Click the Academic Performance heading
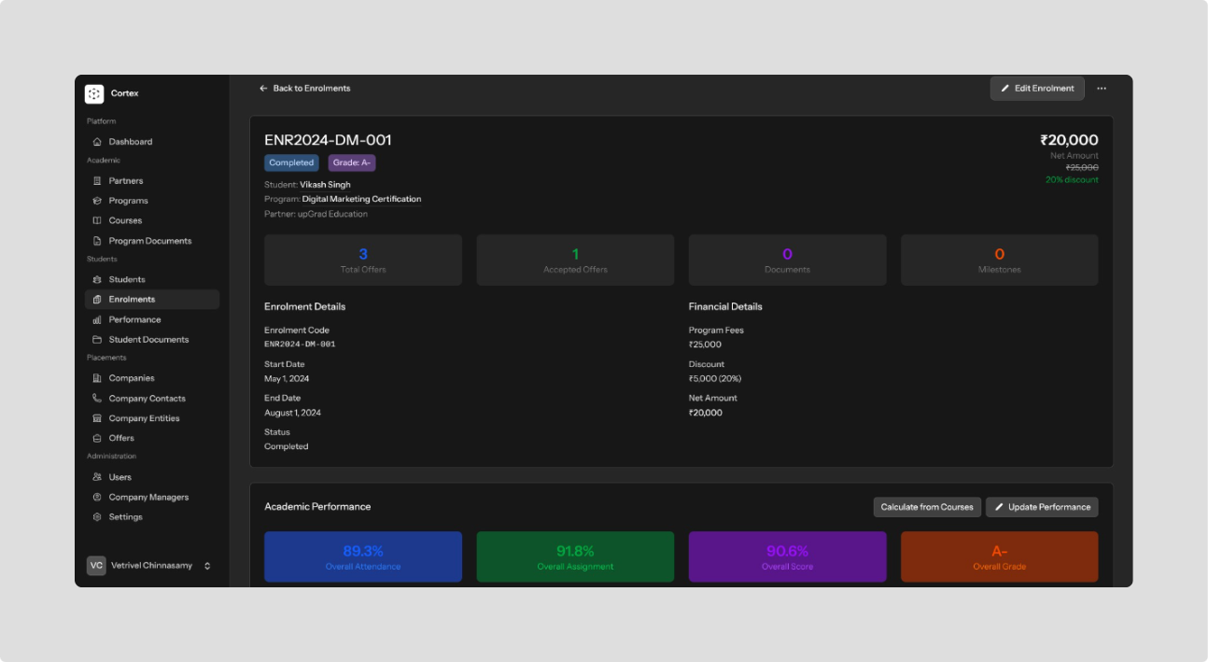The image size is (1208, 662). coord(317,507)
